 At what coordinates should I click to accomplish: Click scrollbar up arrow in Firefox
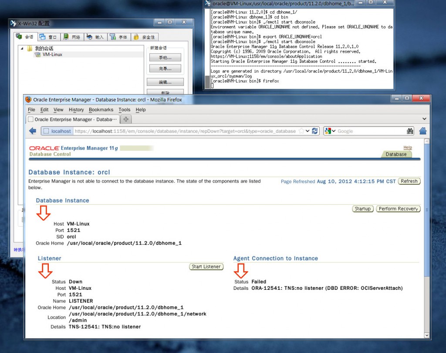426,141
